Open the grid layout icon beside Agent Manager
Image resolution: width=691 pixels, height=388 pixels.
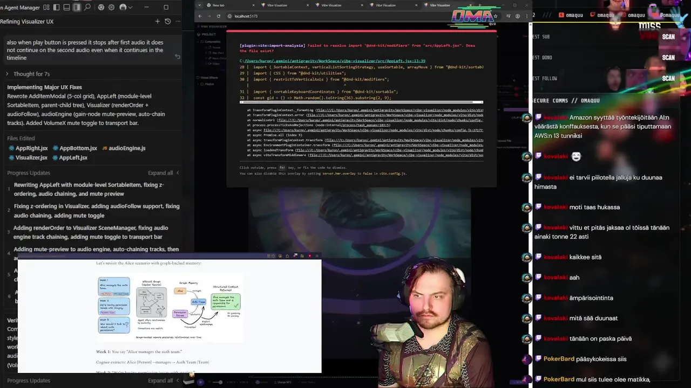(x=46, y=7)
